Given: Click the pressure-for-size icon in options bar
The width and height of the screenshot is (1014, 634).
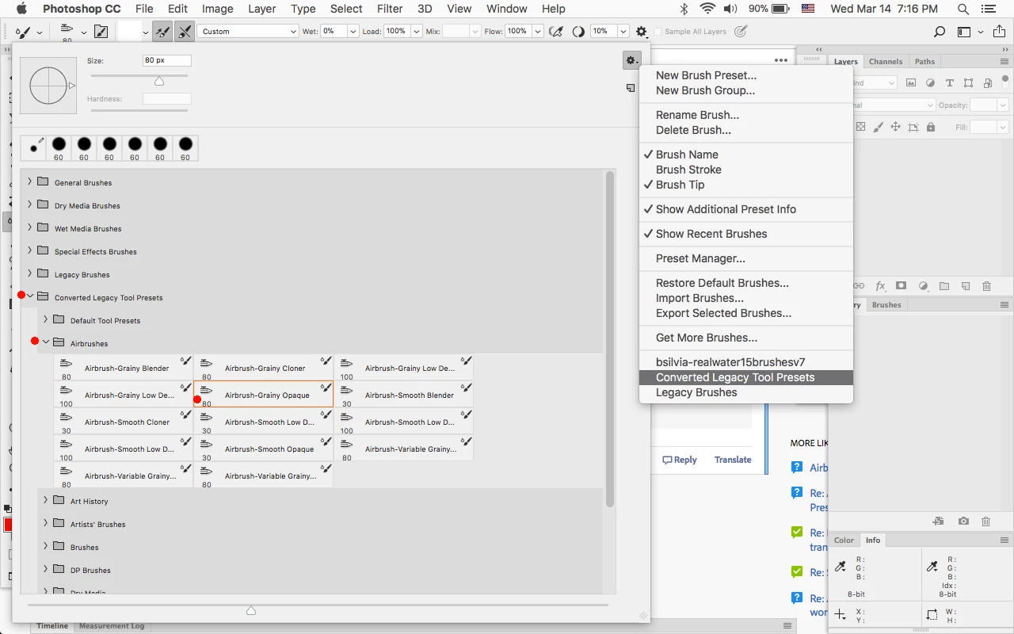Looking at the screenshot, I should point(741,32).
